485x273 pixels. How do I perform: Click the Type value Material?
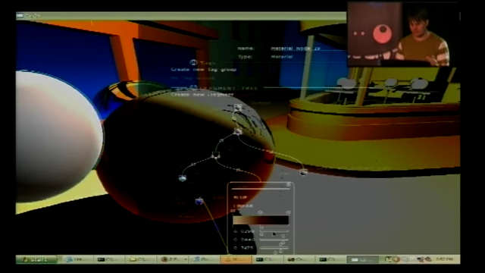tap(281, 57)
